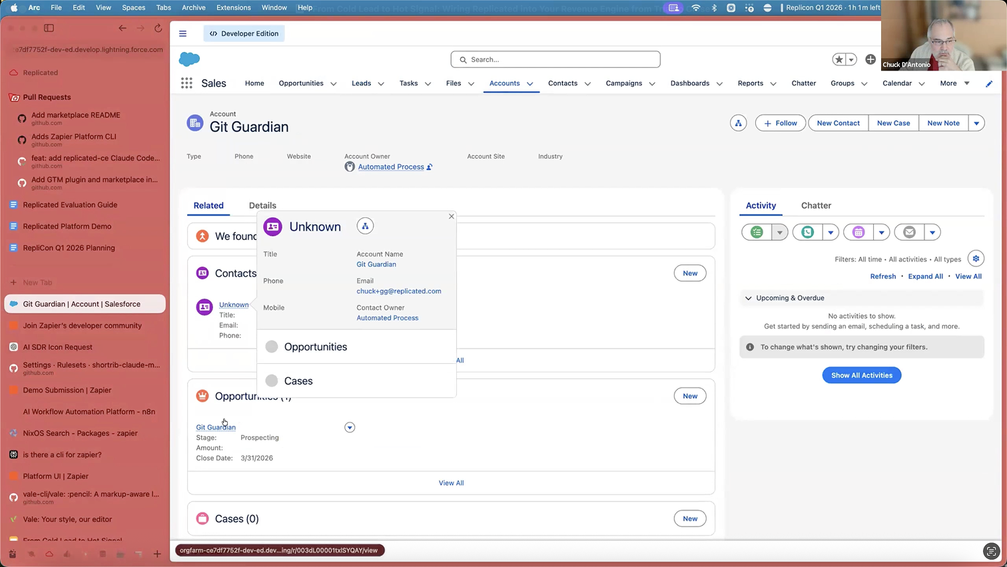Click the edit navigation pencil icon

(989, 83)
